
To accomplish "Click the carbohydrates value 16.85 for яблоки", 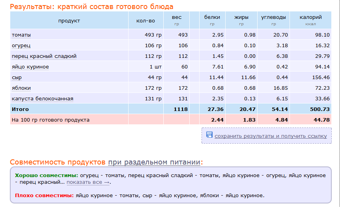I will click(280, 88).
